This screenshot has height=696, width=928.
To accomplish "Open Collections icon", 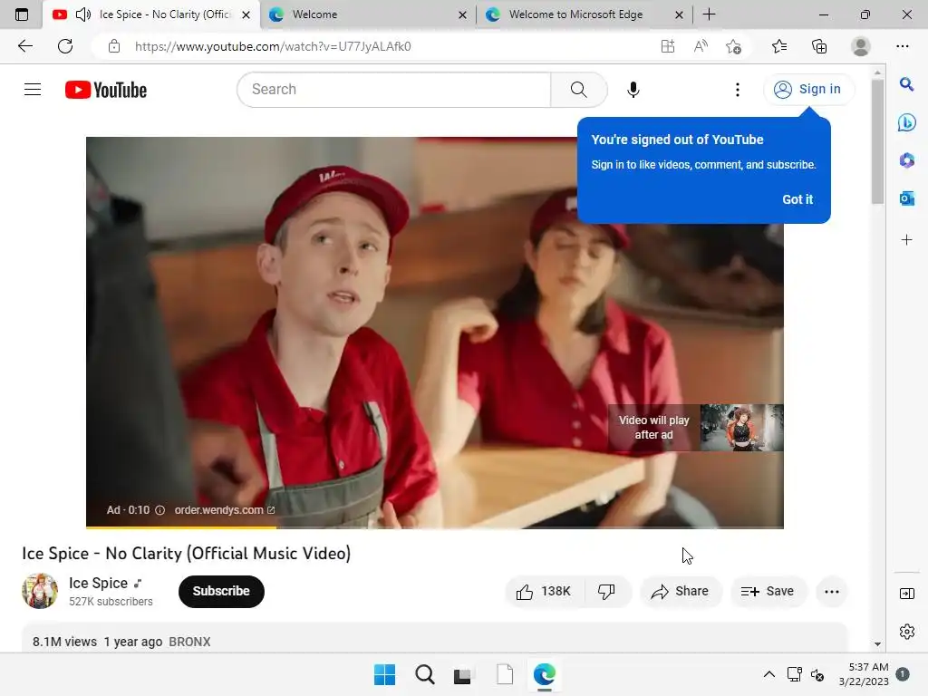I will click(x=819, y=46).
